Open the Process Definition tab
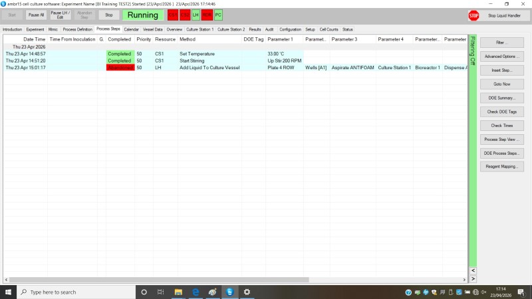Screen dimensions: 532x299 pos(77,29)
